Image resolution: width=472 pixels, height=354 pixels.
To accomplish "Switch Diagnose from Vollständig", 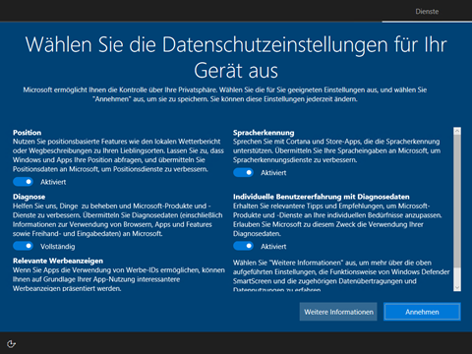I will [23, 246].
